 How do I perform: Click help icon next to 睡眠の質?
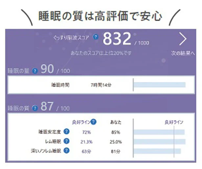point(35,108)
